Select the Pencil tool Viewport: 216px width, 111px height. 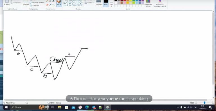point(47,1)
